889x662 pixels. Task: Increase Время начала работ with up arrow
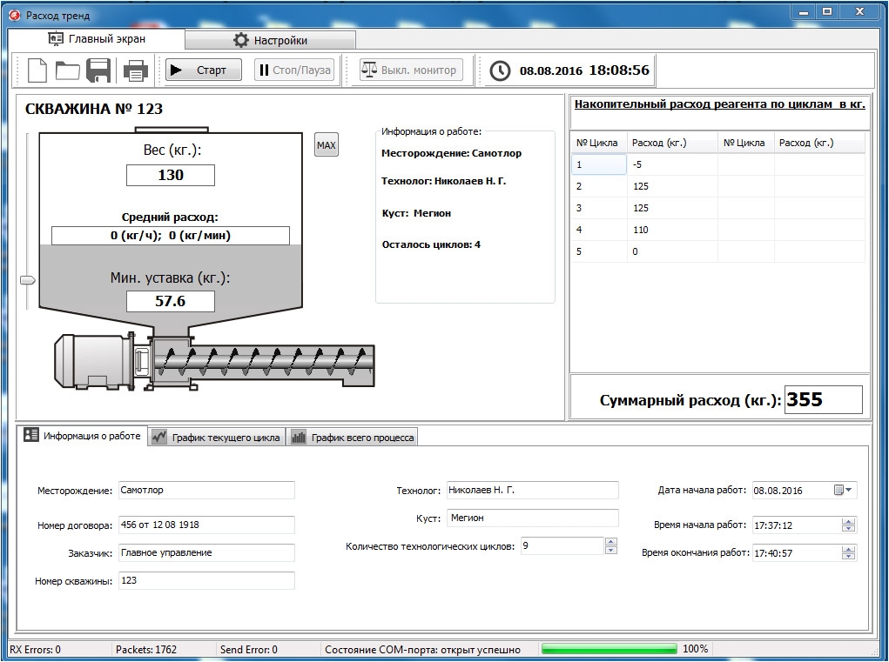[848, 521]
